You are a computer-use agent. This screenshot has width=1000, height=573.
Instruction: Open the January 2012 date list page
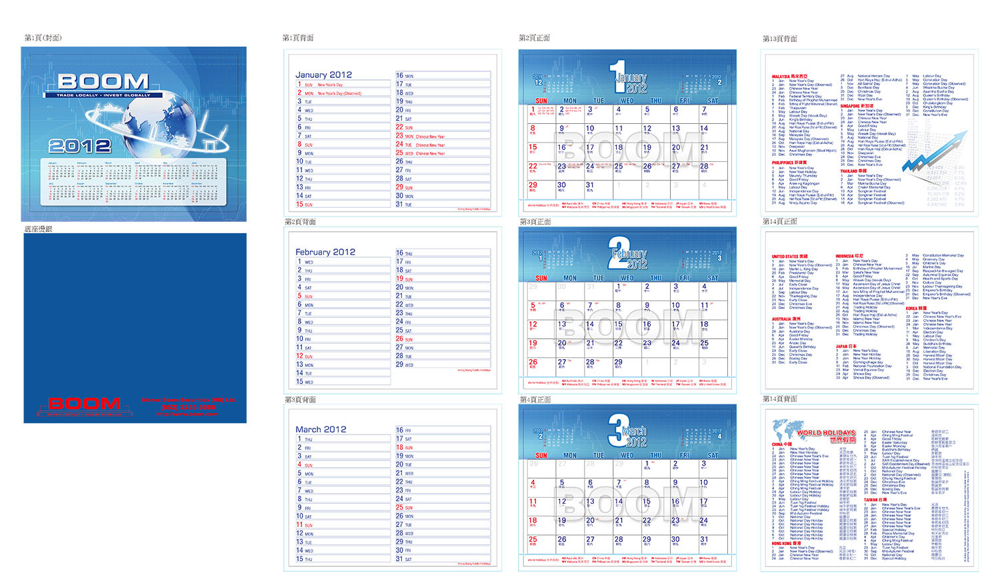coord(393,133)
